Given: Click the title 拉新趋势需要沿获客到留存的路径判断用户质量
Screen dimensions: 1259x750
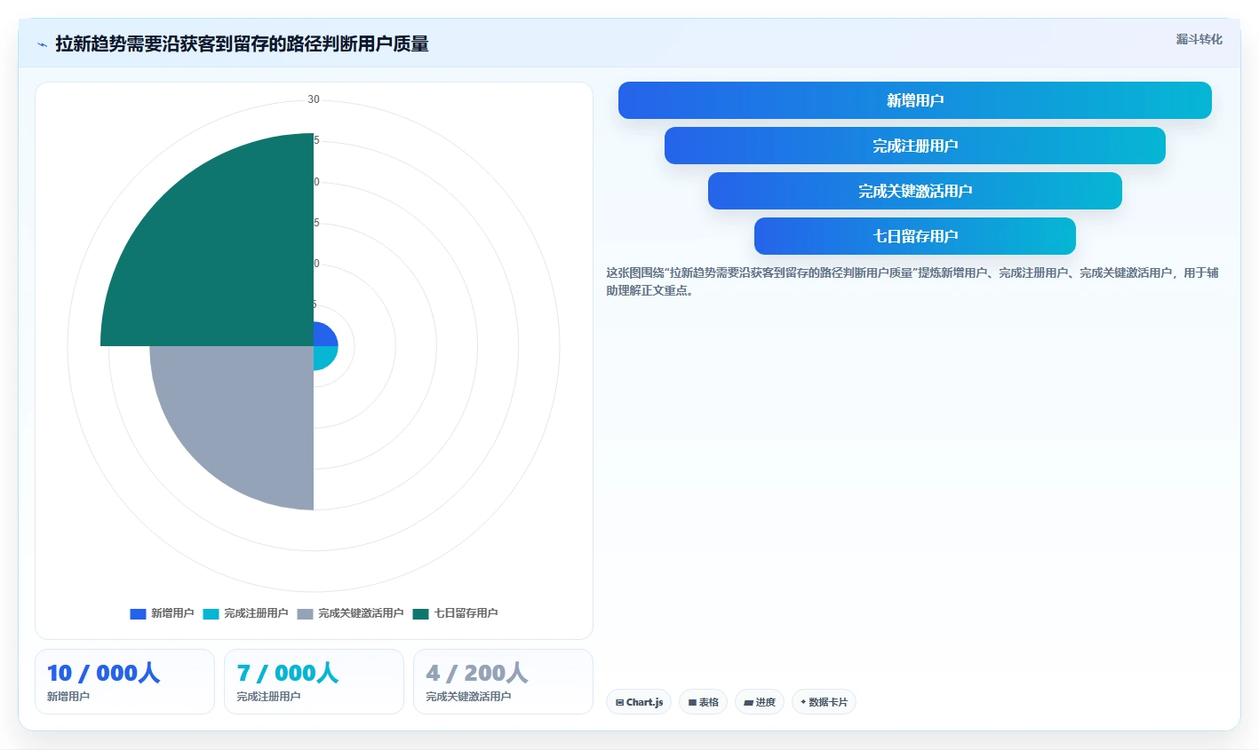Looking at the screenshot, I should pos(242,43).
